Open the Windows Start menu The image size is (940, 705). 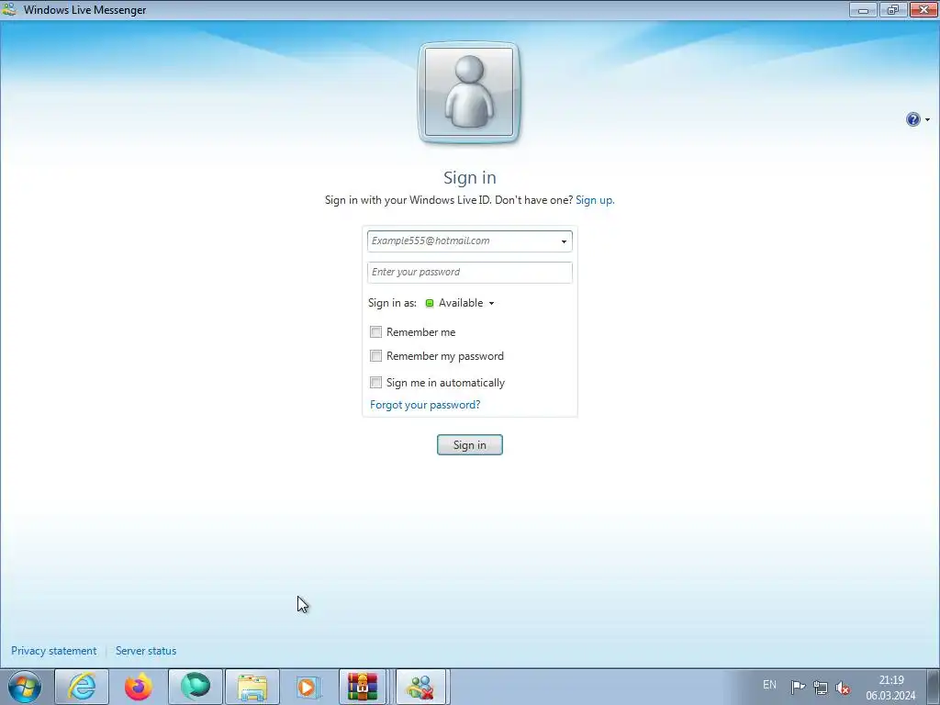[25, 687]
